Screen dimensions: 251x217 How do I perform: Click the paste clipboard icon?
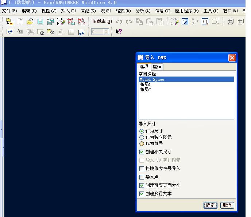coord(150,21)
